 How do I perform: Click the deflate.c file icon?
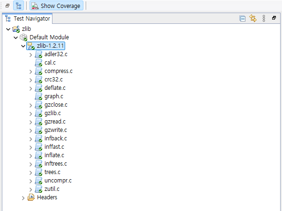(x=39, y=88)
